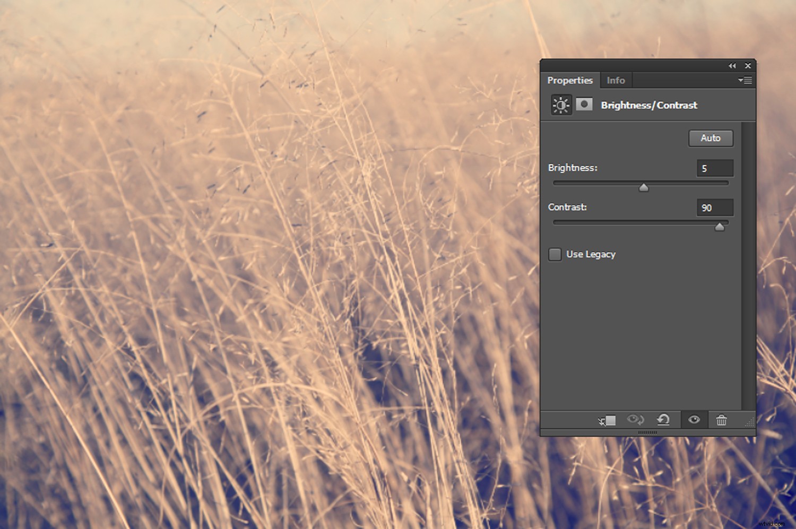
Task: Delete the adjustment layer using the trash icon
Action: [721, 420]
